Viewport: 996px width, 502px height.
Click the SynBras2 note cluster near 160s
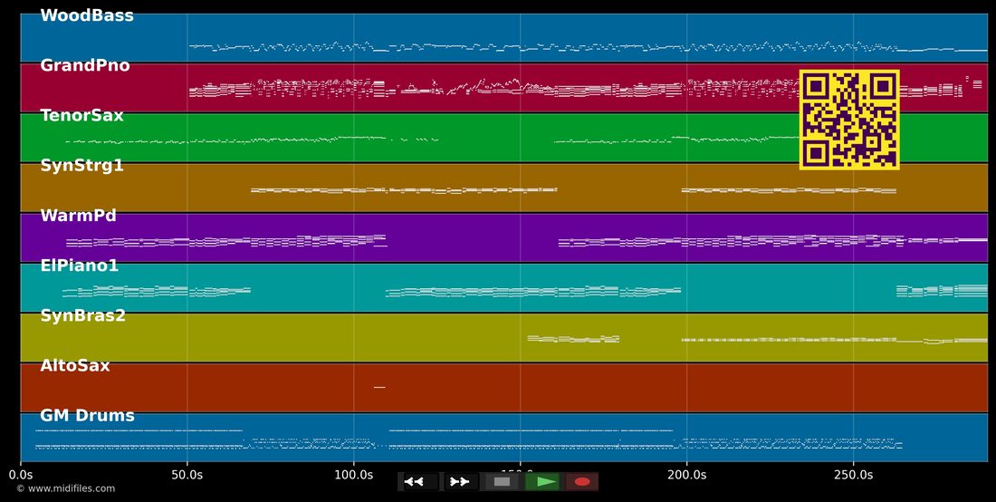(573, 339)
